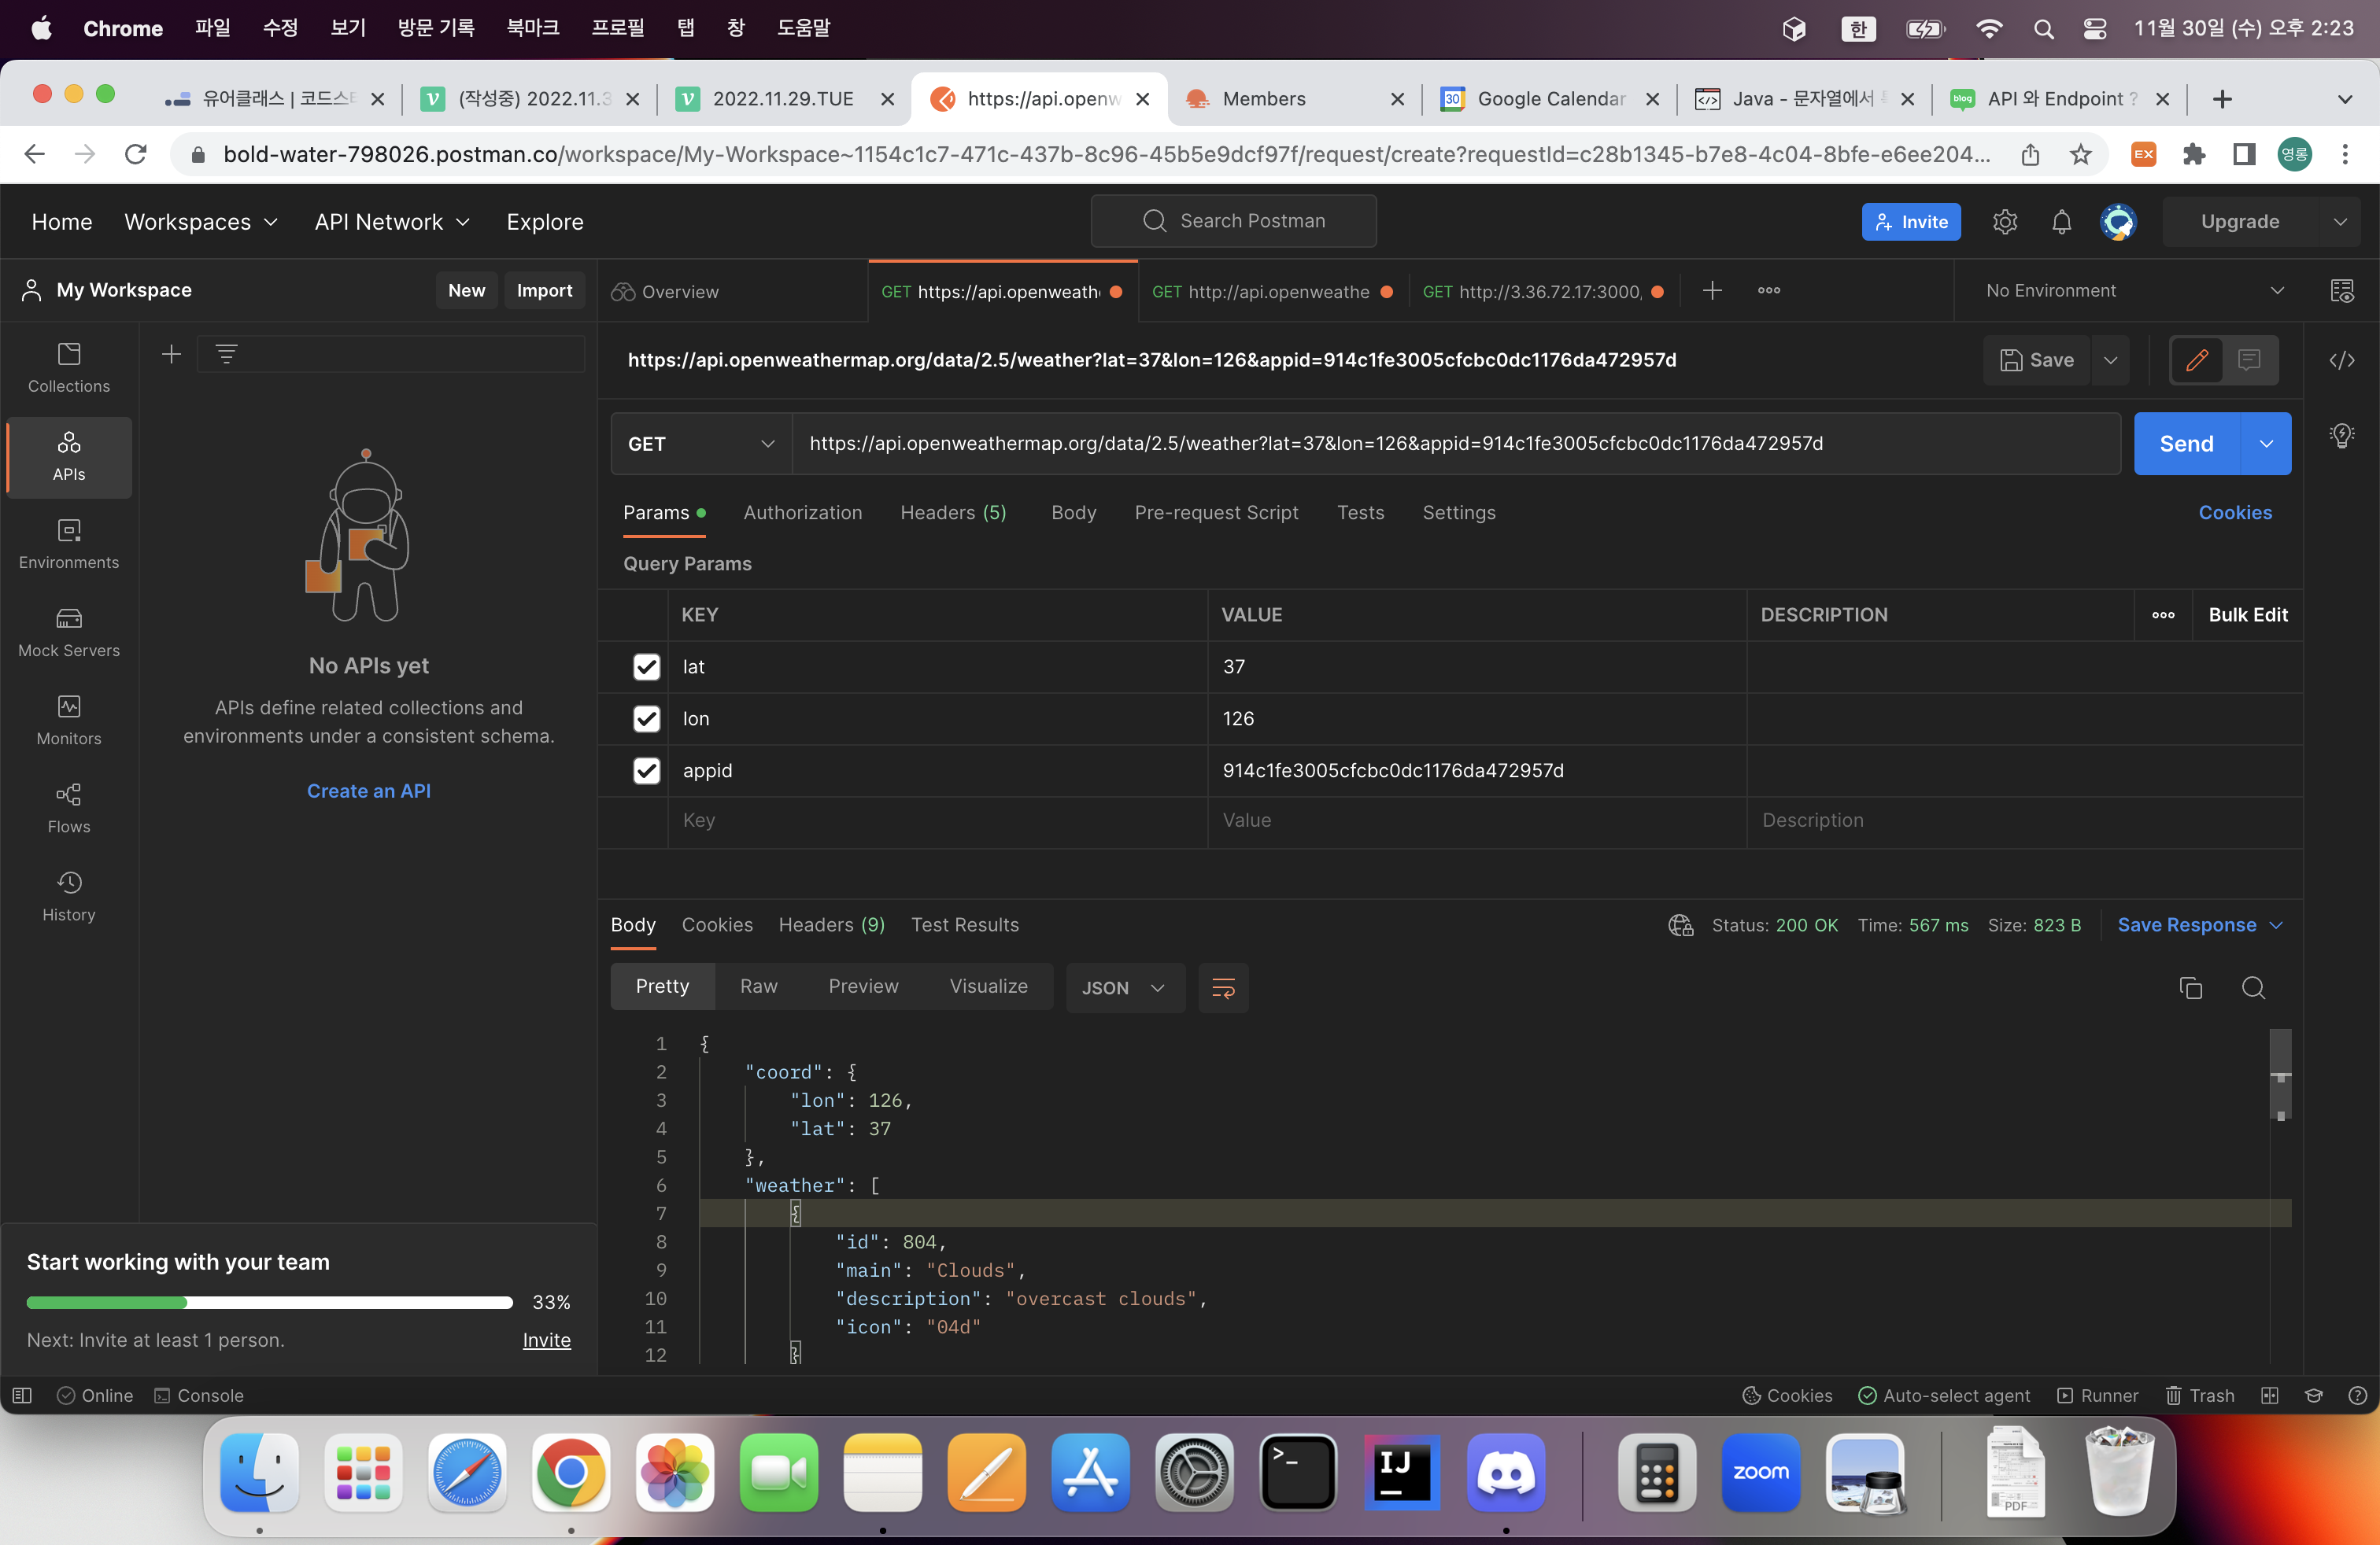Uncheck the lat parameter checkbox
The width and height of the screenshot is (2380, 1545).
point(647,666)
